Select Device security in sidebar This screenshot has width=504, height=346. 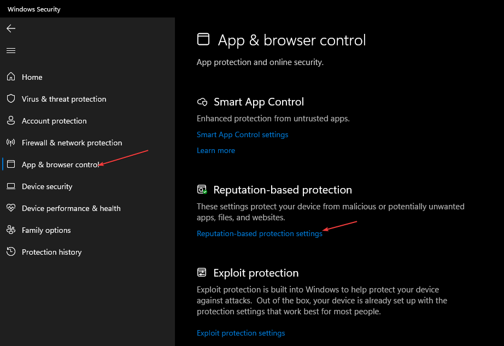(47, 186)
